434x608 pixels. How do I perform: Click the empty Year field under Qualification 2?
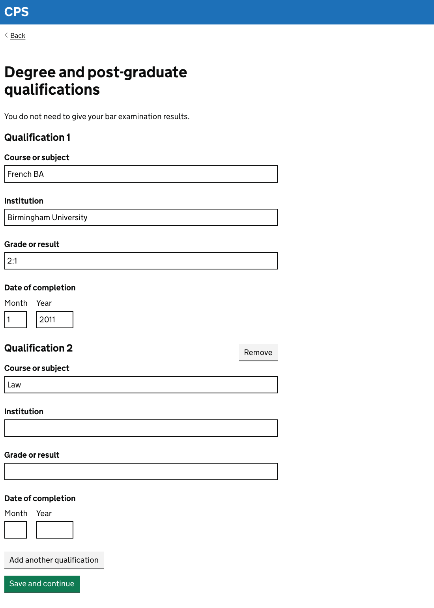[x=54, y=530]
